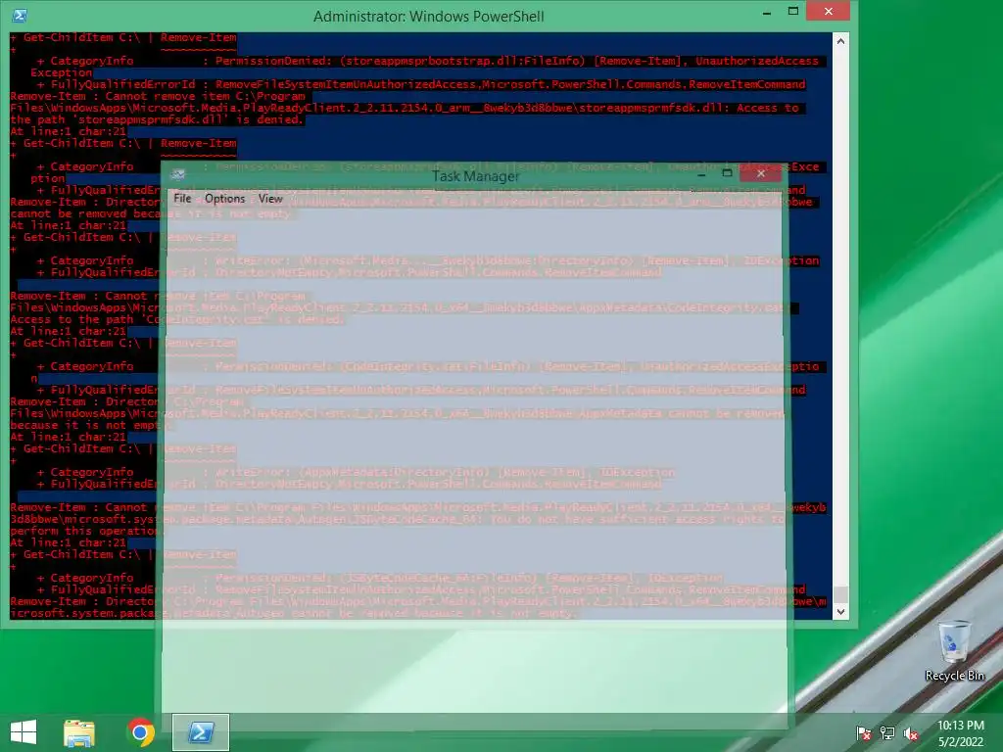Open the clock showing 10:13 PM

961,733
